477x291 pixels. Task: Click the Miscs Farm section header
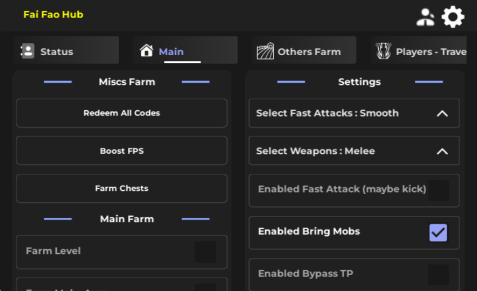[127, 82]
